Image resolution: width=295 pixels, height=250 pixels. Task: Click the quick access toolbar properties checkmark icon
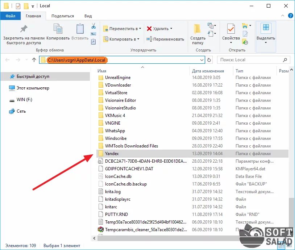click(18, 6)
